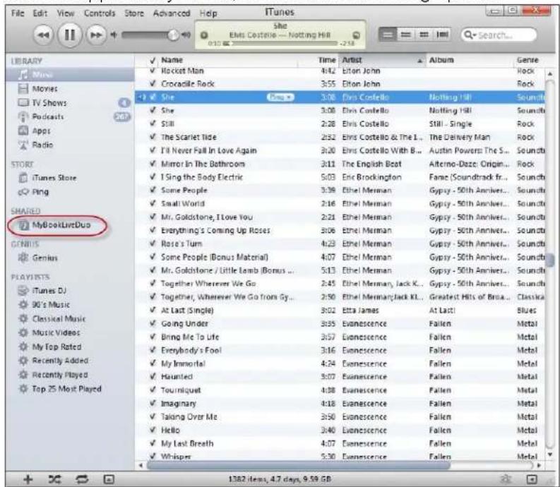Select list view button
Viewport: 560px width, 487px height.
(x=387, y=35)
